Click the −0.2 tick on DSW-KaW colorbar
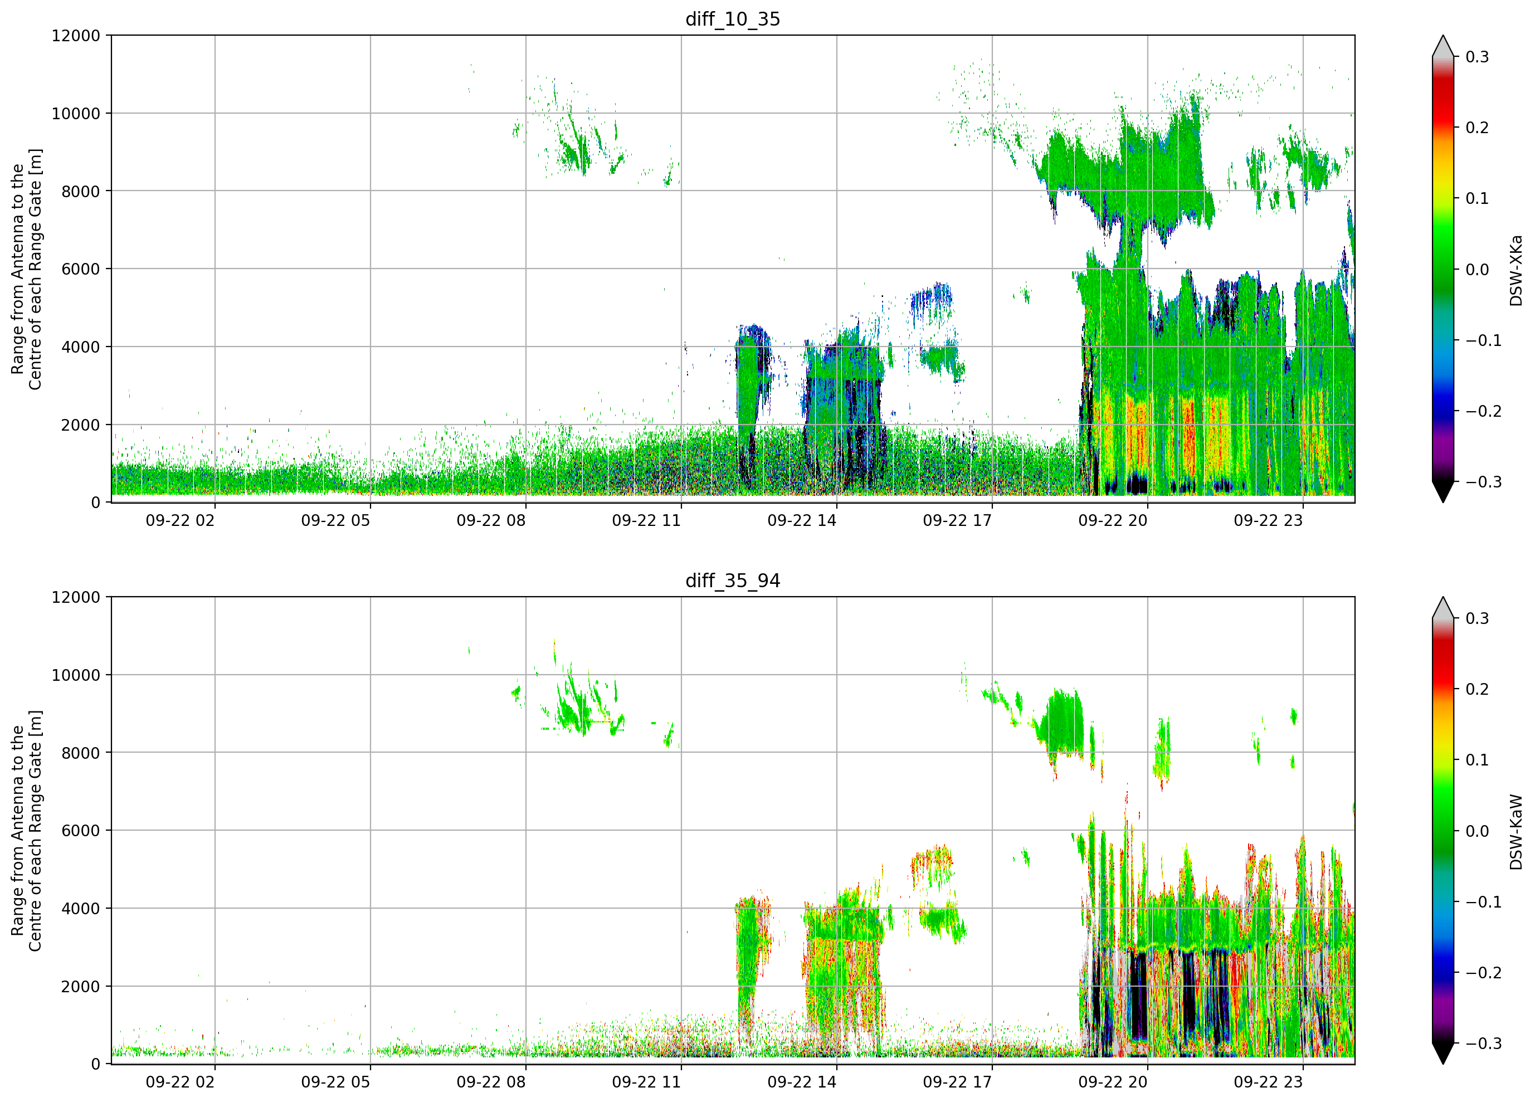This screenshot has width=1535, height=1102. click(1483, 973)
